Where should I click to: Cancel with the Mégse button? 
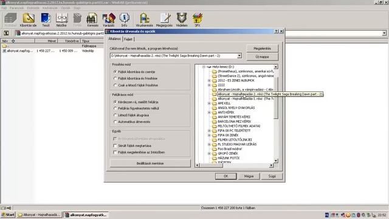[249, 176]
